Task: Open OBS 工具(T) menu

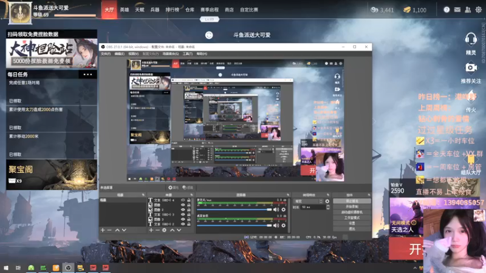Action: point(188,54)
